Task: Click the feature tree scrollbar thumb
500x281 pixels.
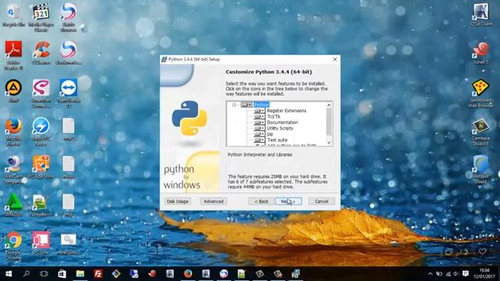Action: (329, 122)
